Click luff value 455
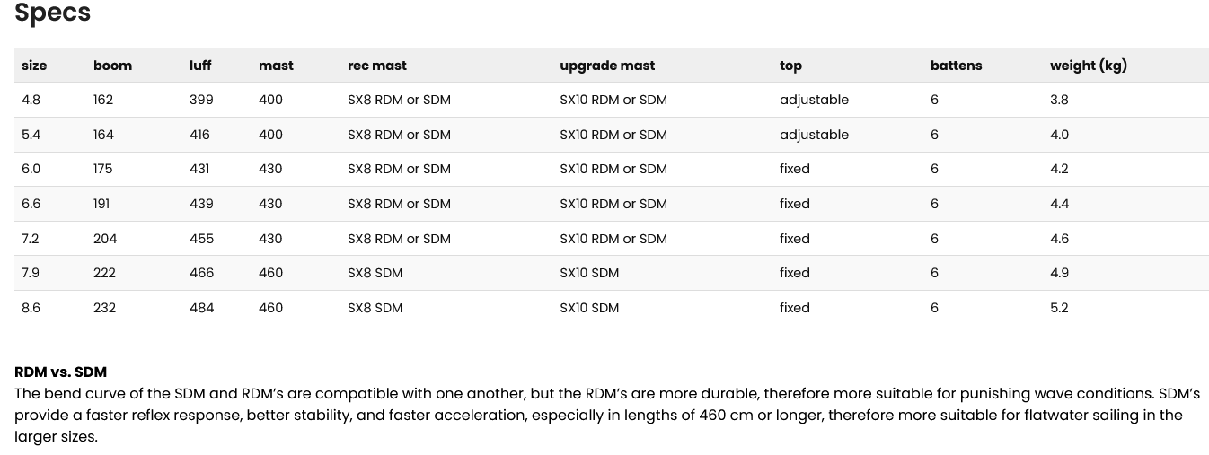Screen dimensions: 1209x455 202,239
